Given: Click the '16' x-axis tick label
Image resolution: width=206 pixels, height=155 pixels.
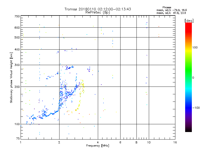Looking at the screenshot, I should click(175, 142).
